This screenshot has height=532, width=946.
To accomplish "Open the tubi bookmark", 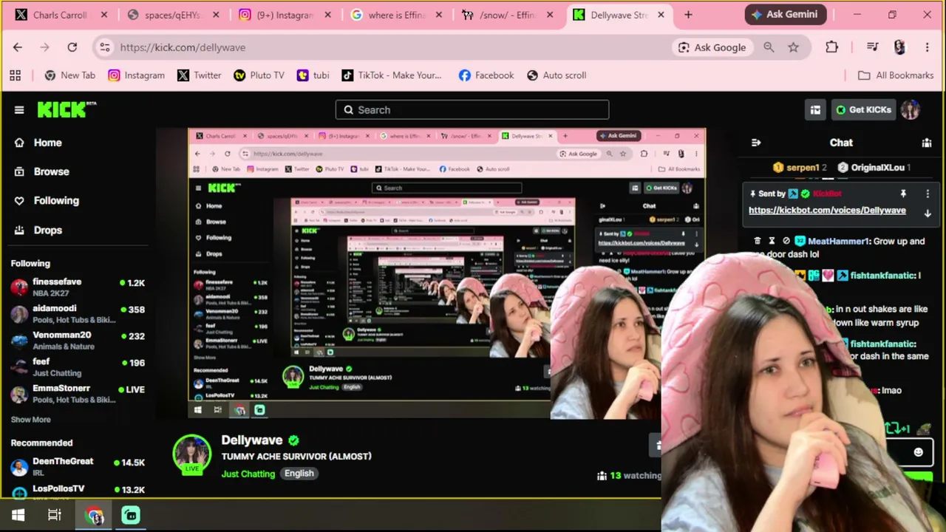I will pos(313,75).
